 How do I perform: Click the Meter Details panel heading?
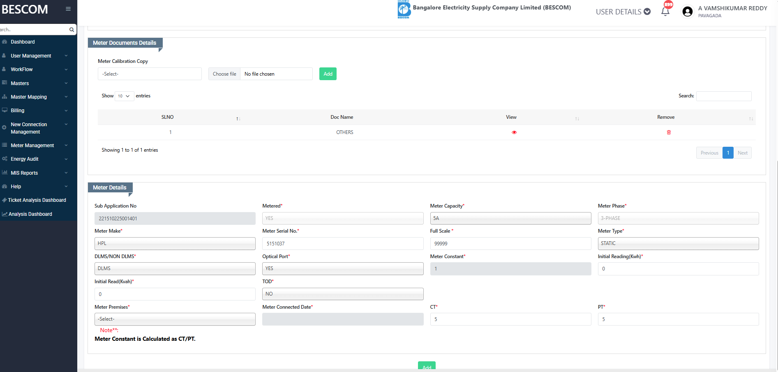pyautogui.click(x=110, y=187)
